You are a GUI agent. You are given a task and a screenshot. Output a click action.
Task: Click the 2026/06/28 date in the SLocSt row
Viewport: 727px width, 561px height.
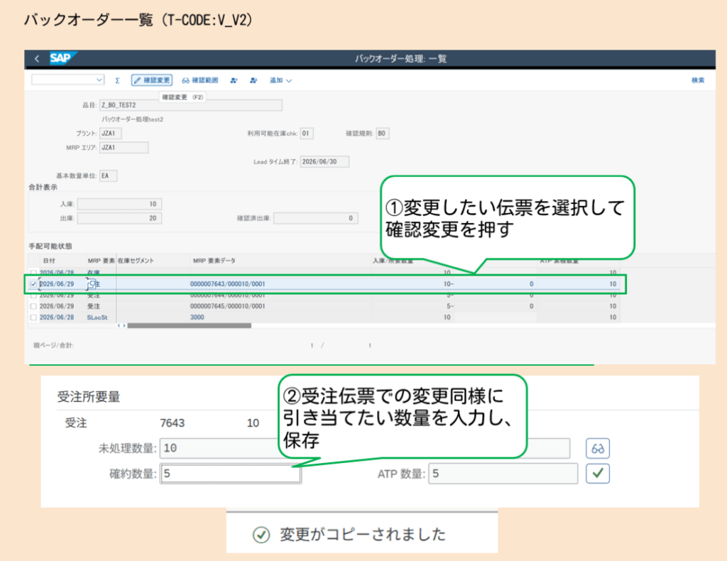pos(57,317)
